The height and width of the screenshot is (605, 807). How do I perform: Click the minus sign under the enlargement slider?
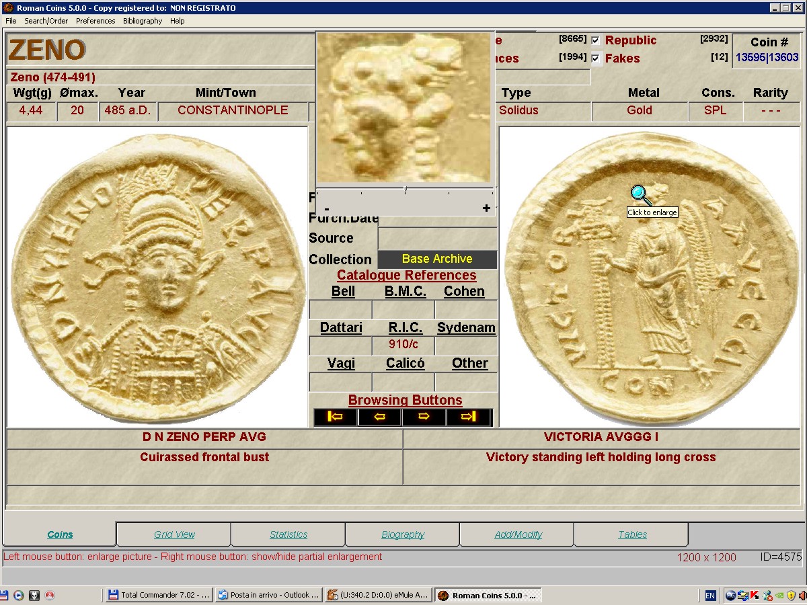(327, 208)
